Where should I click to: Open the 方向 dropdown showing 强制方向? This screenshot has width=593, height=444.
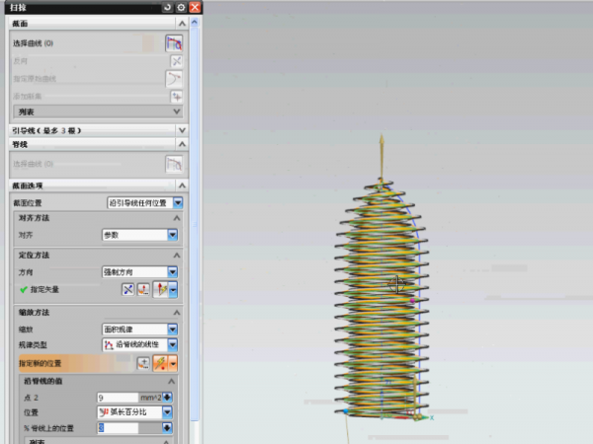click(x=172, y=271)
